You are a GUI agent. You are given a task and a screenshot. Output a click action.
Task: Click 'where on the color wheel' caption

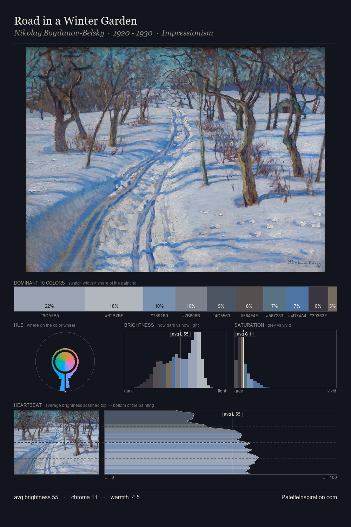(51, 325)
